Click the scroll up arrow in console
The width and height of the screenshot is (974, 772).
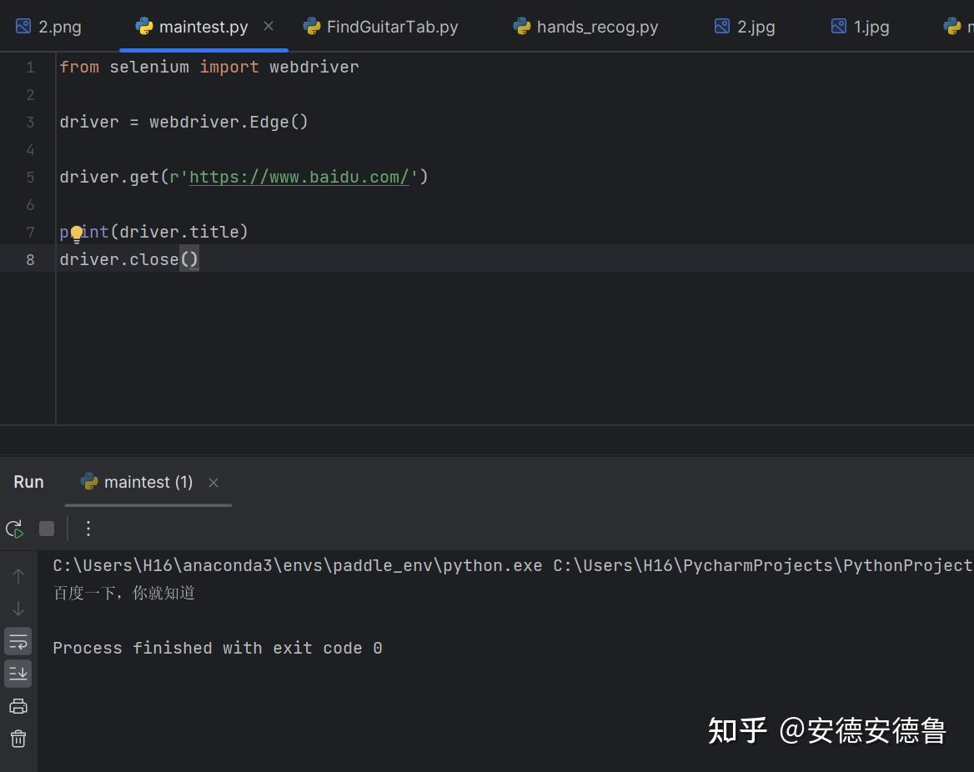[x=18, y=576]
